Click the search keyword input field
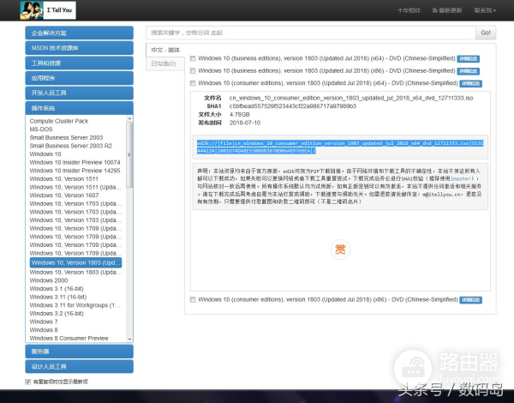This screenshot has height=403, width=514. point(309,33)
